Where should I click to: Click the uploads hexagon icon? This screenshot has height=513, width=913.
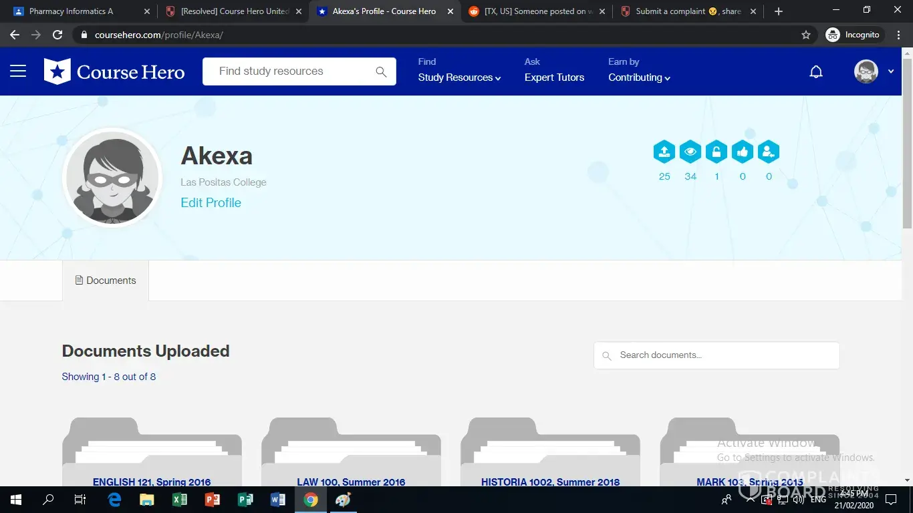pyautogui.click(x=664, y=152)
